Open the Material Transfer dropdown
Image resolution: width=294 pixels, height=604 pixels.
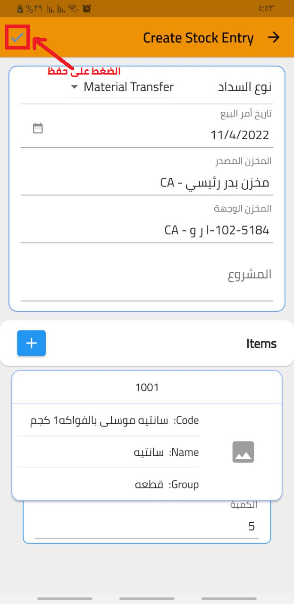coord(128,87)
